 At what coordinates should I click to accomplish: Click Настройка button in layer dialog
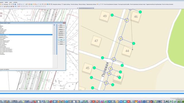(x=61, y=33)
